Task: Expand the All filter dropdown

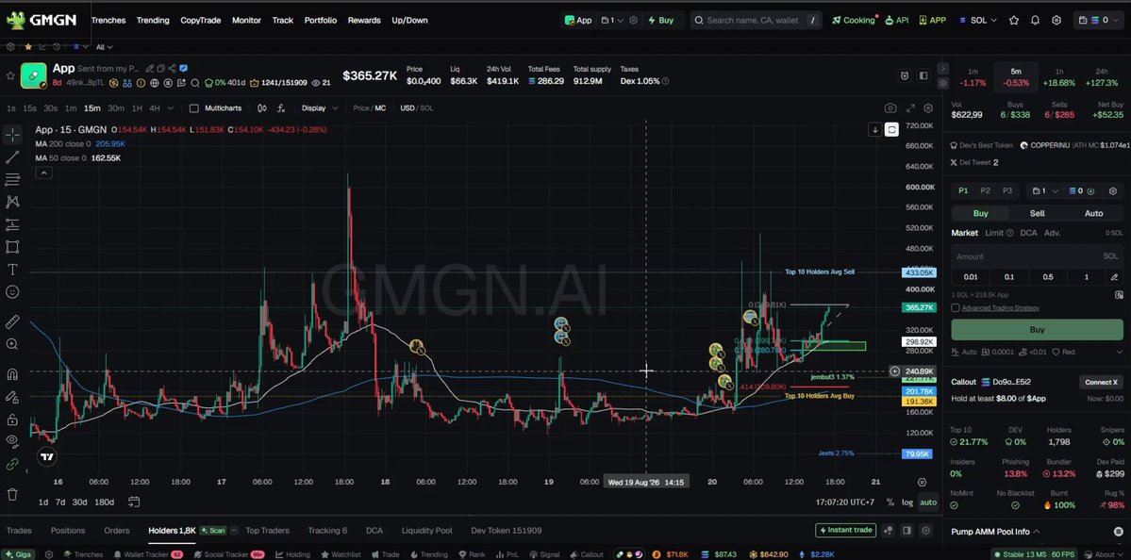Action: (x=105, y=47)
